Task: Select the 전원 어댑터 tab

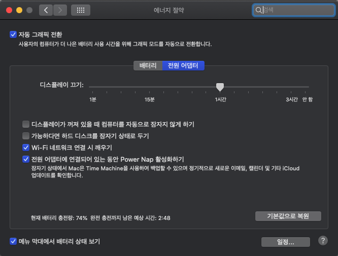Action: (x=183, y=65)
